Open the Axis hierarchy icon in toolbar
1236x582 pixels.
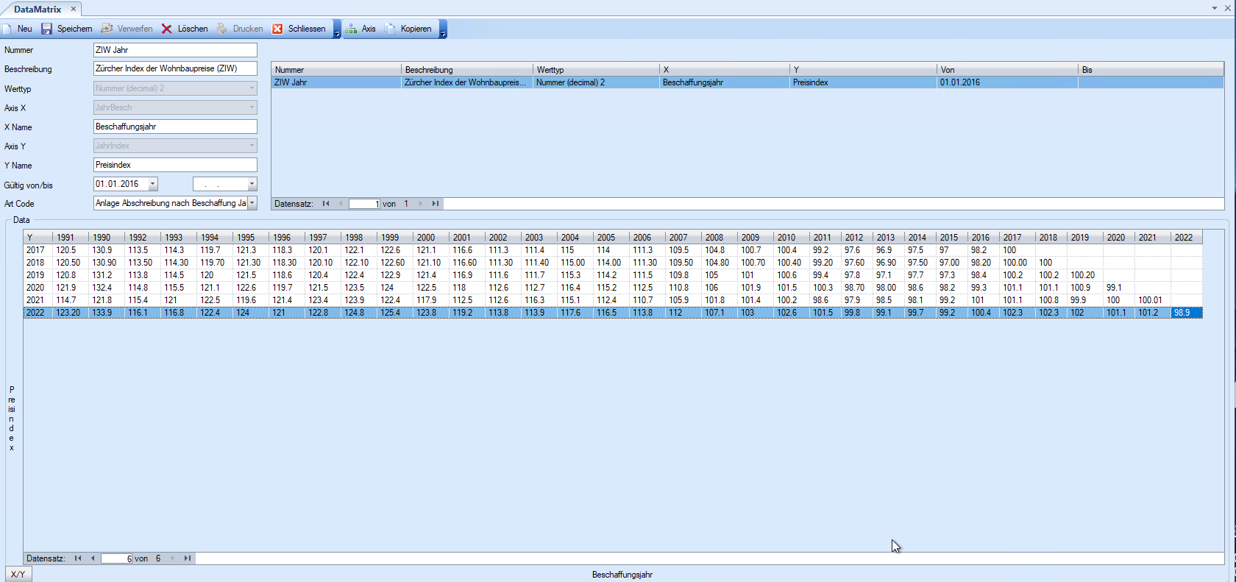tap(351, 29)
